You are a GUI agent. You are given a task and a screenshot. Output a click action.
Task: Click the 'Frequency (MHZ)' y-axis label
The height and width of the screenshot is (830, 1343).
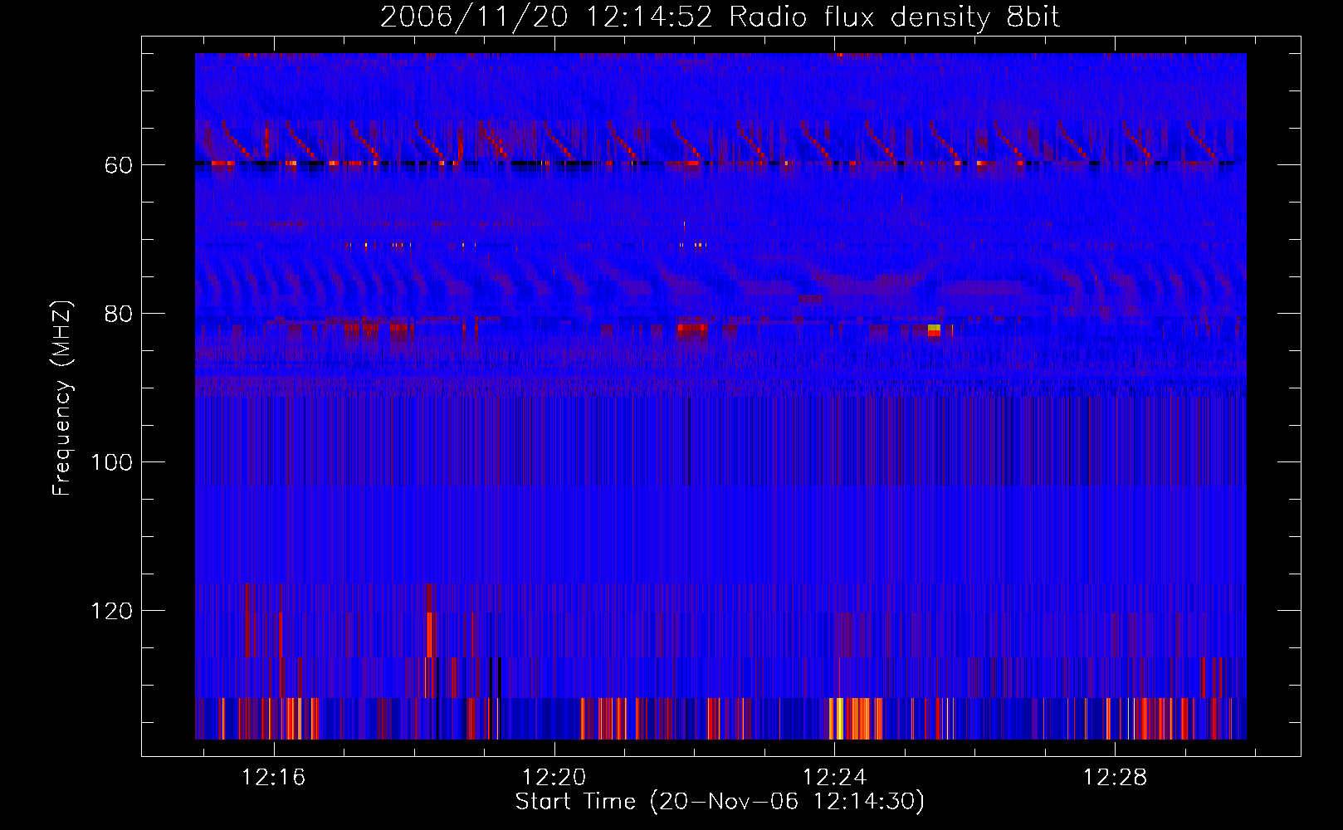pos(62,398)
